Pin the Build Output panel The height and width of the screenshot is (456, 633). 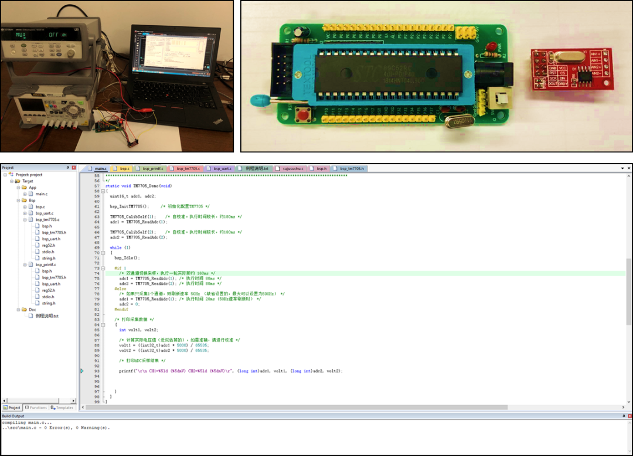(624, 416)
